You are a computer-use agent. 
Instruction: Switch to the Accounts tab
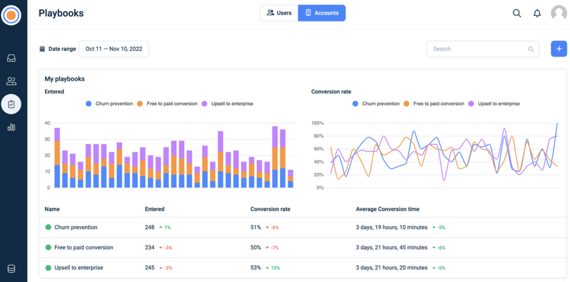click(x=322, y=13)
